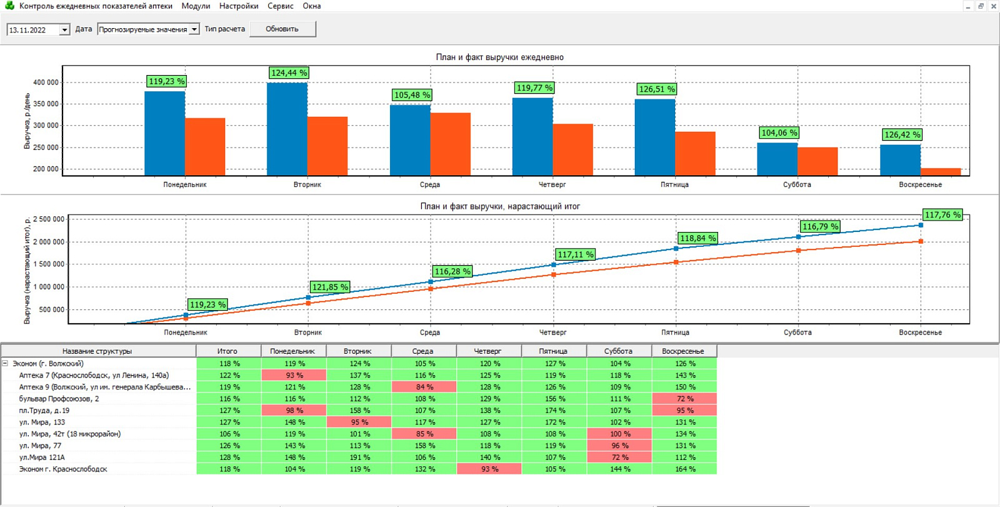Click the Вторник table column header
Image resolution: width=1000 pixels, height=507 pixels.
(x=359, y=351)
